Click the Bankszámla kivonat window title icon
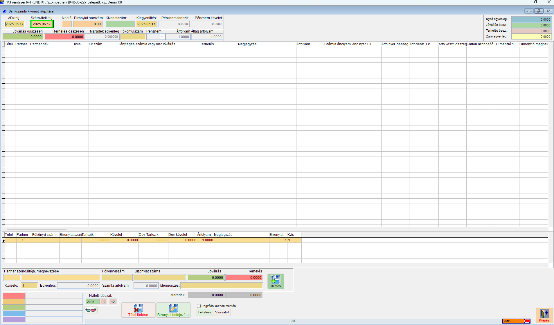Image resolution: width=554 pixels, height=325 pixels. coord(5,12)
